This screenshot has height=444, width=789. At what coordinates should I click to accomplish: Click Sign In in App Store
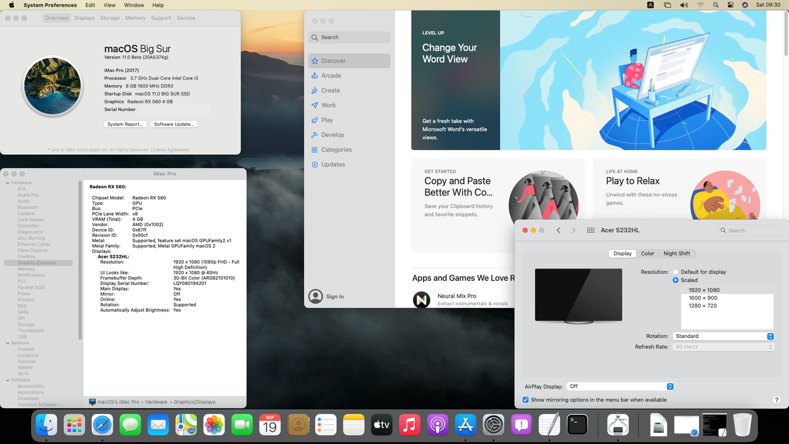(335, 297)
